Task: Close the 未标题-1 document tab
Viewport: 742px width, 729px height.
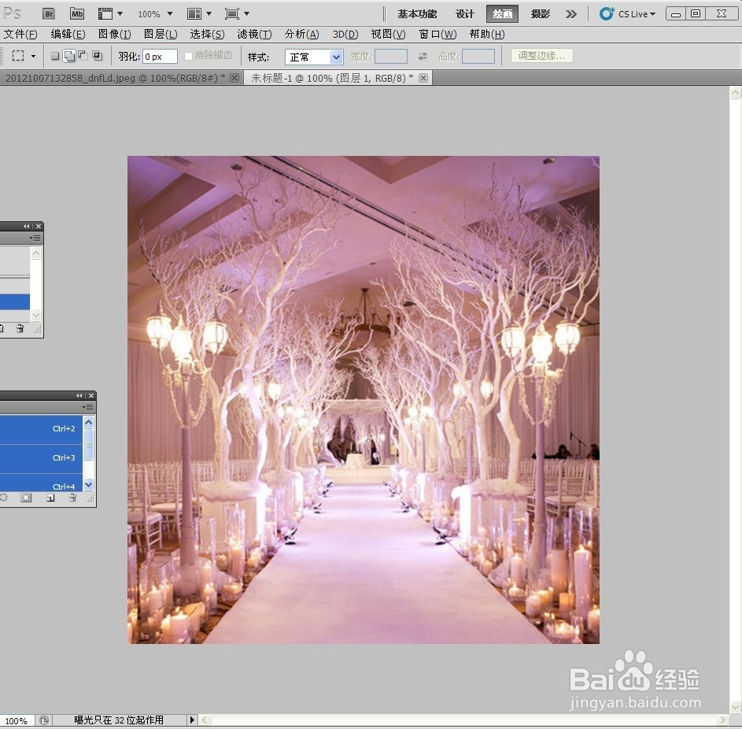Action: [423, 78]
